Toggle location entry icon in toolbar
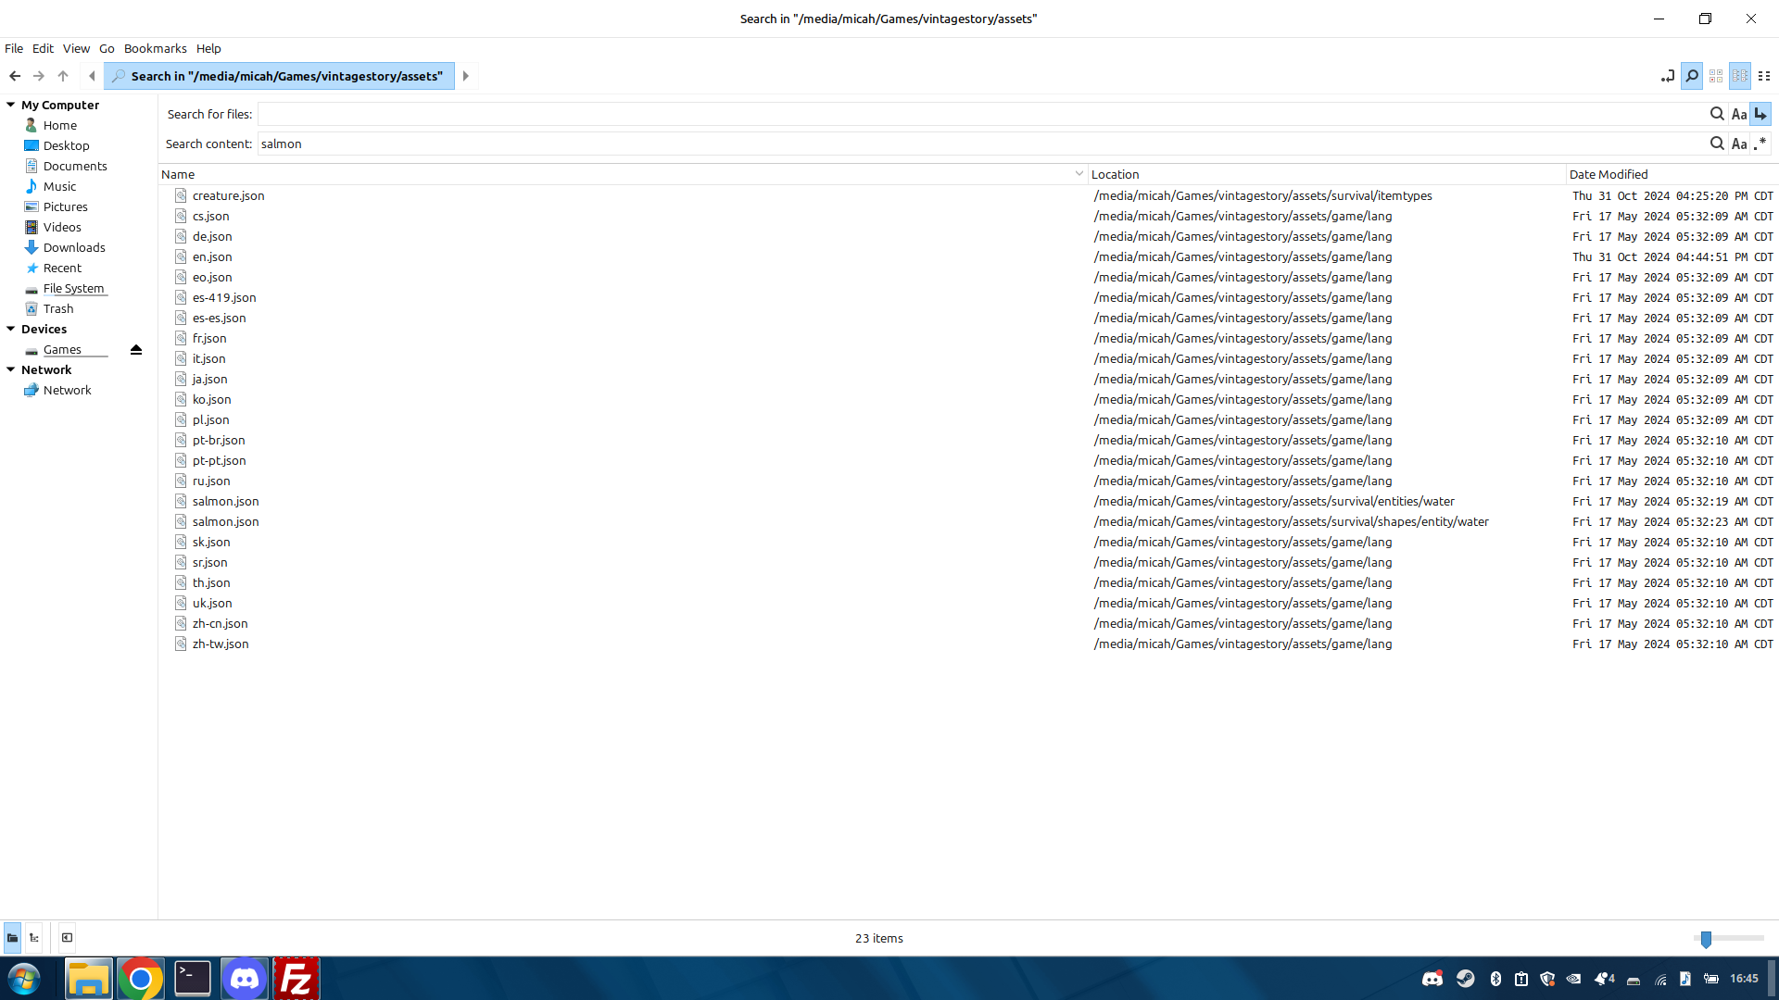The width and height of the screenshot is (1779, 1000). [x=1667, y=76]
